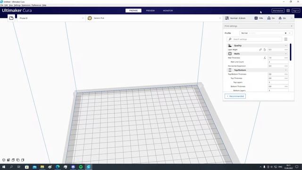Expand the Generic PLA material selector
302x170 pixels.
tap(154, 18)
